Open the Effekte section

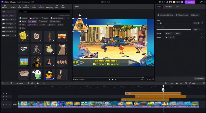click(x=63, y=6)
